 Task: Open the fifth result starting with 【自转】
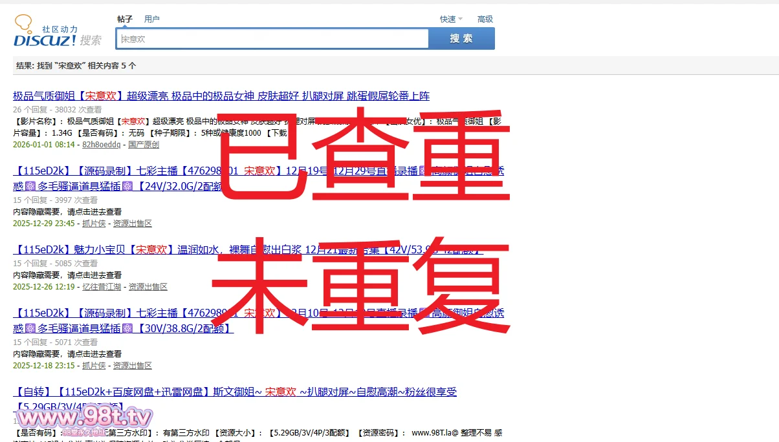point(235,392)
